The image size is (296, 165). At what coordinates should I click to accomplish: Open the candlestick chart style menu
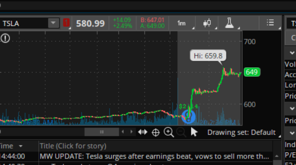pyautogui.click(x=207, y=23)
